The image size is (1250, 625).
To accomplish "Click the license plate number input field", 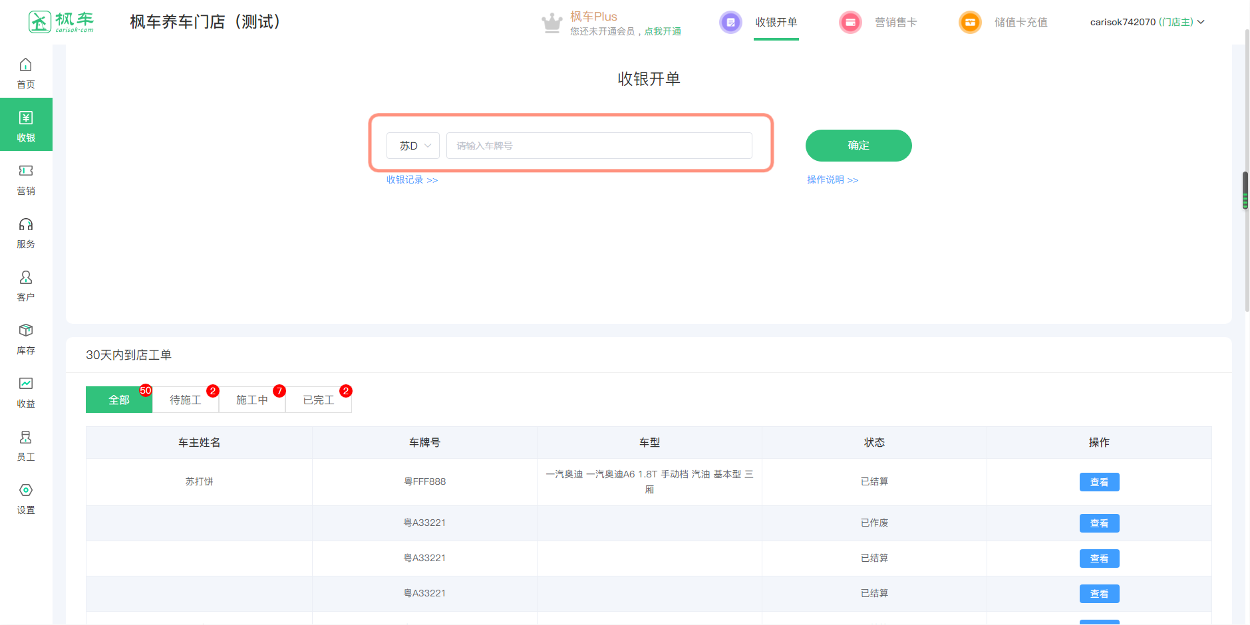I will (x=599, y=146).
